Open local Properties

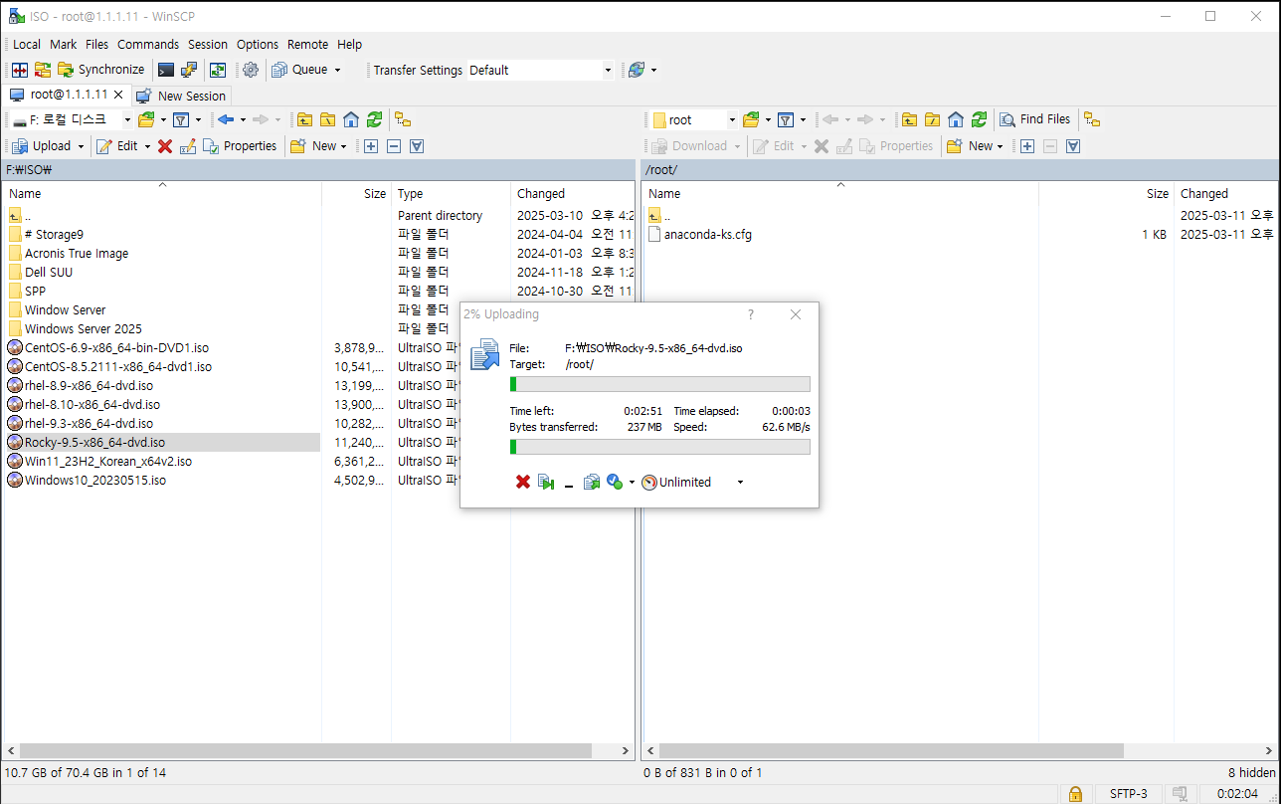coord(240,145)
